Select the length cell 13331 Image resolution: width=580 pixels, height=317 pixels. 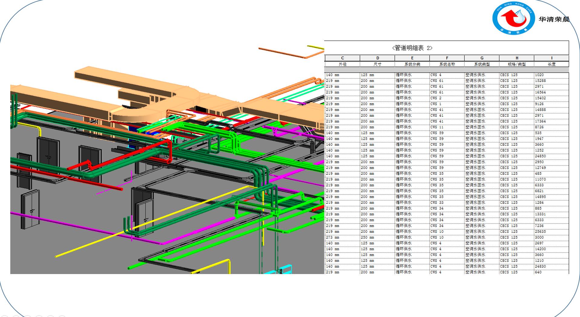pos(552,214)
